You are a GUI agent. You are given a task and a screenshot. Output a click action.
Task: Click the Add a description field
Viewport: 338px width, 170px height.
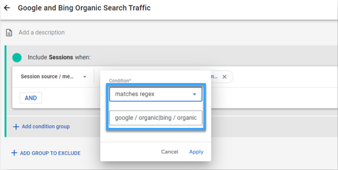42,32
